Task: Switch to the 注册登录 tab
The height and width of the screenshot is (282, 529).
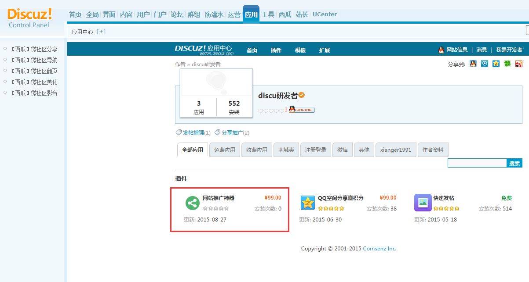Action: pyautogui.click(x=316, y=150)
